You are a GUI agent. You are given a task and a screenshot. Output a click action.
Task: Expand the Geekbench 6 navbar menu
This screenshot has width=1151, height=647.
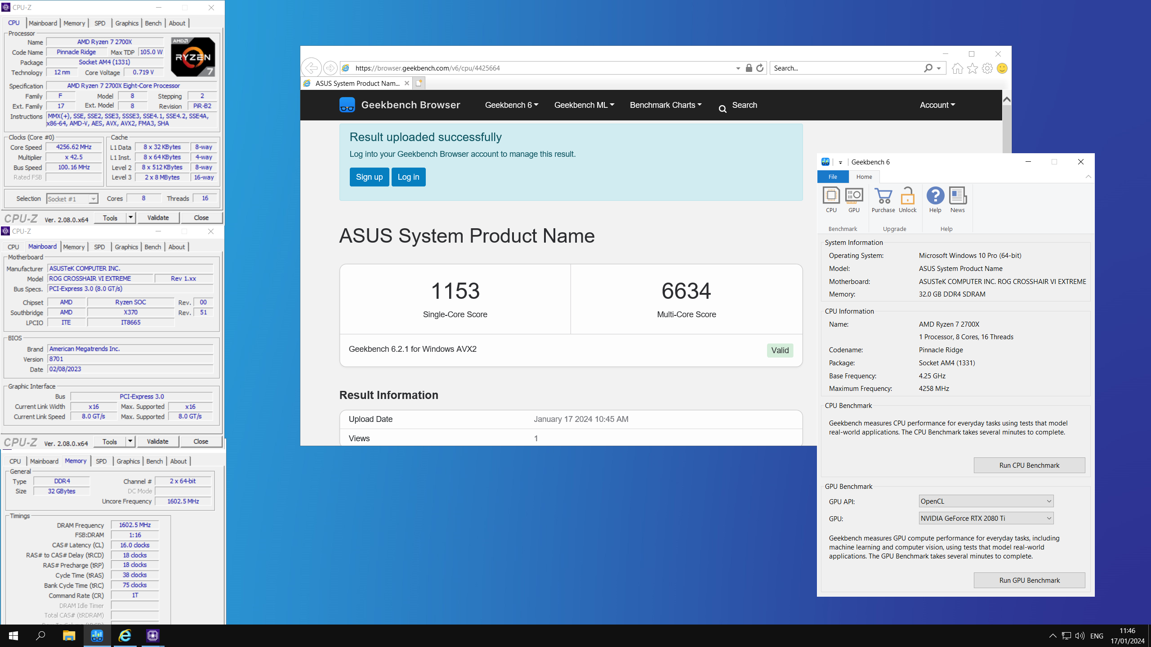point(511,105)
